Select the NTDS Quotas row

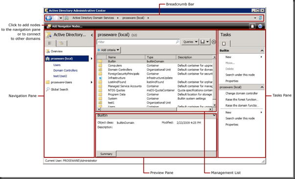[155, 90]
